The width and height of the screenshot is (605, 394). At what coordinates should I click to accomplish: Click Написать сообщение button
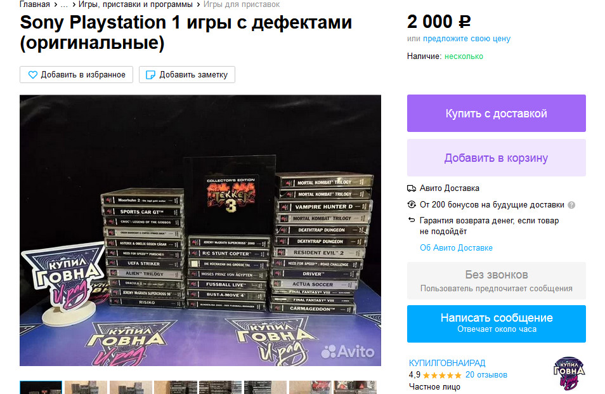coord(496,324)
